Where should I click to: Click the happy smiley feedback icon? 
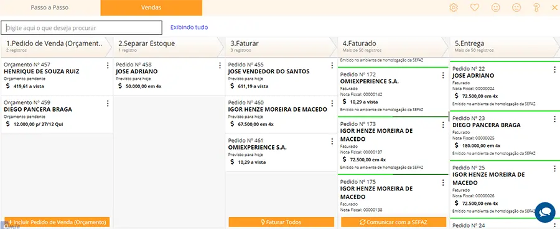pos(495,7)
